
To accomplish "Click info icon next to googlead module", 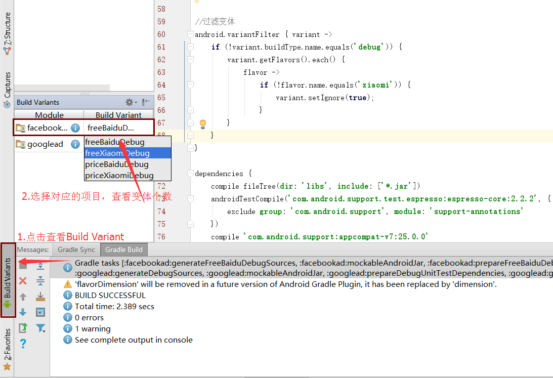I will 75,144.
